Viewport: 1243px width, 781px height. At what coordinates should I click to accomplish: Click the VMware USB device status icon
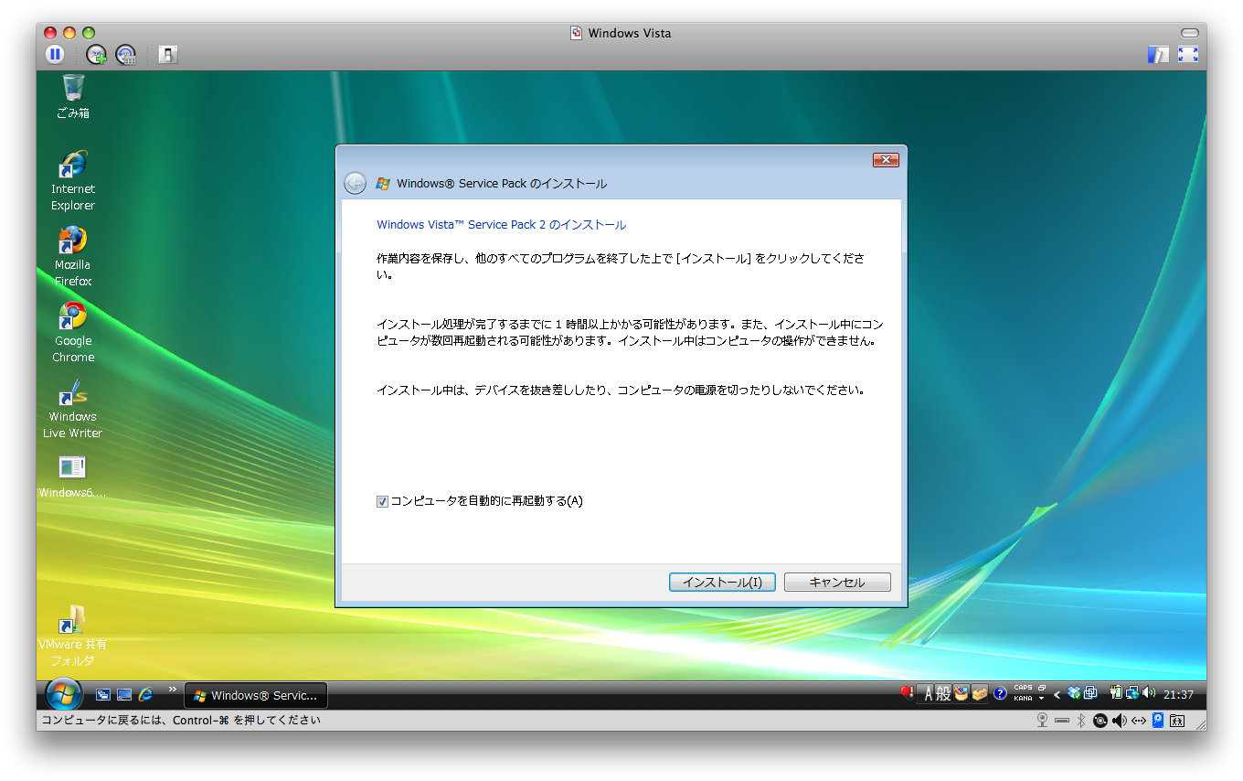(x=1062, y=721)
